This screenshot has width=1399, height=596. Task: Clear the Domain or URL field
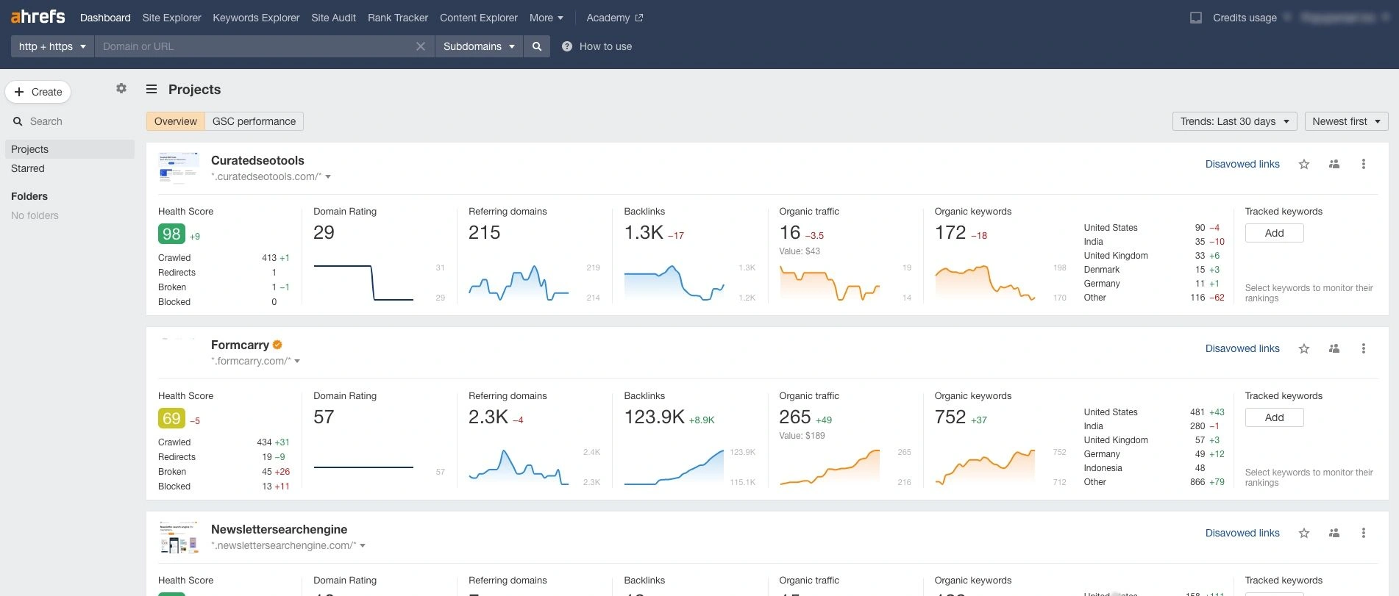click(421, 46)
